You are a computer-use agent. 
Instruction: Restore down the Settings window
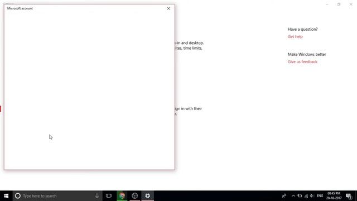tap(339, 4)
